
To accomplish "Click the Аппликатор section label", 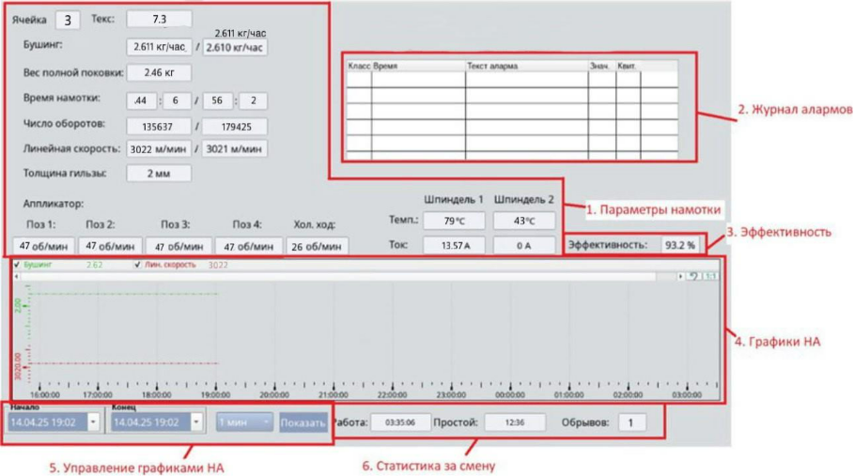I will (54, 204).
